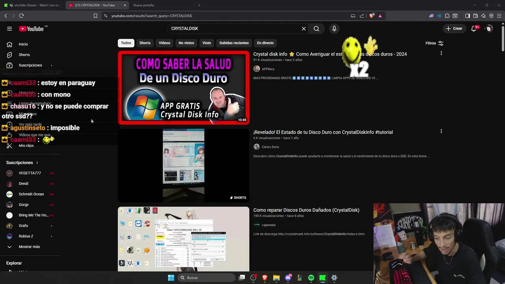This screenshot has width=505, height=284.
Task: Click the browser address bar URL
Action: [151, 16]
